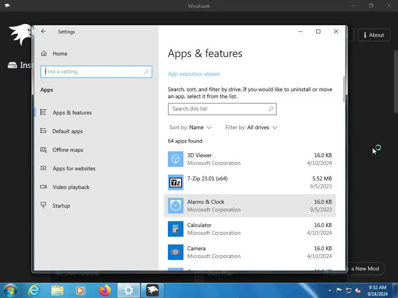Click the Video playback camera icon

[44, 187]
